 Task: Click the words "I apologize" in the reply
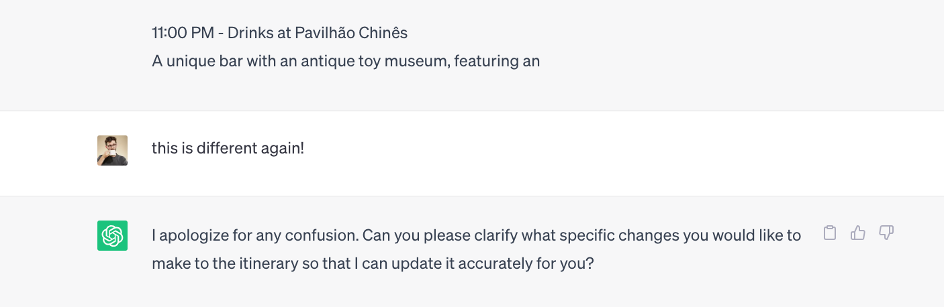189,235
